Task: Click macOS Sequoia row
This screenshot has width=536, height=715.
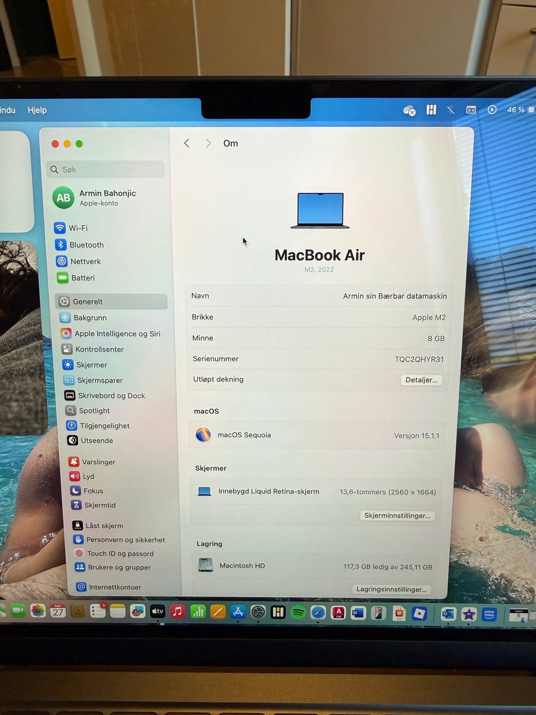Action: [x=317, y=435]
